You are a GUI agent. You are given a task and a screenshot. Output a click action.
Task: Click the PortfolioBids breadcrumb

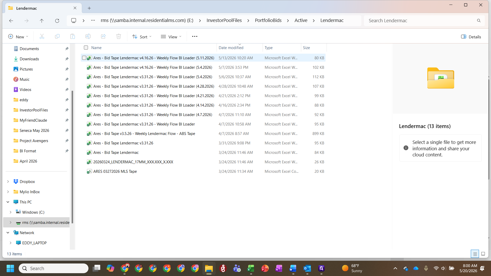(x=268, y=20)
